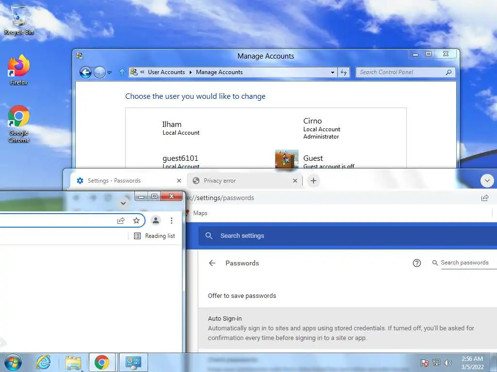This screenshot has height=372, width=497.
Task: Click Offer to save passwords row
Action: pyautogui.click(x=348, y=296)
